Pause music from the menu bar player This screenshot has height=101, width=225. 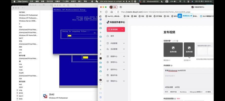(126, 1)
